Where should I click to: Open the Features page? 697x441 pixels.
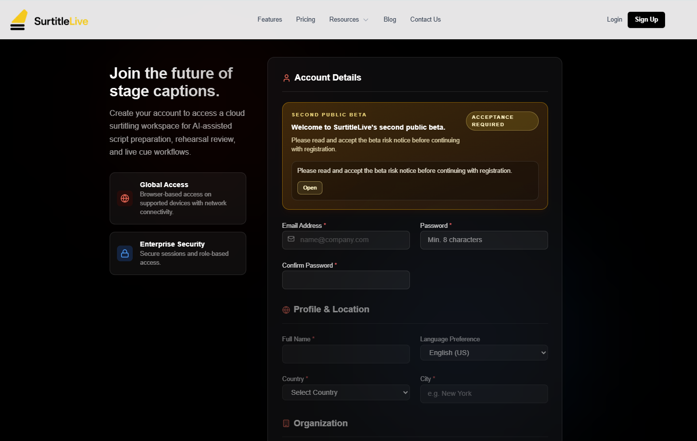point(270,20)
